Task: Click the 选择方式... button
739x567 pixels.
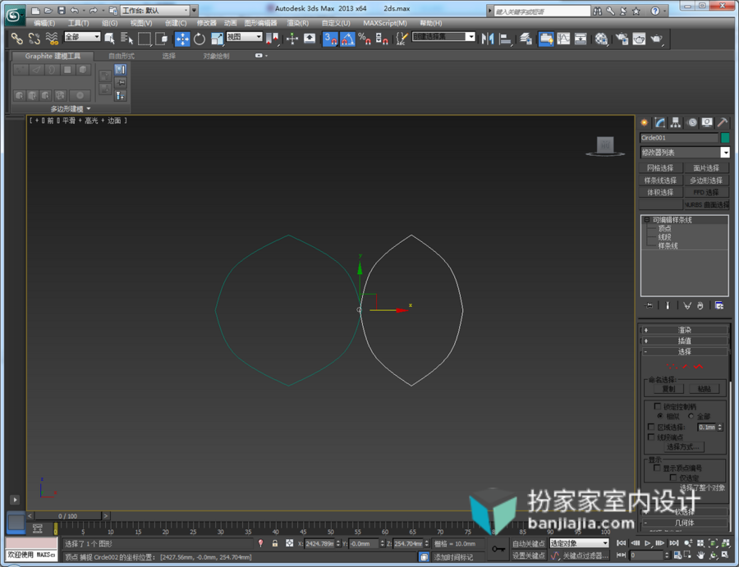Action: [x=682, y=447]
